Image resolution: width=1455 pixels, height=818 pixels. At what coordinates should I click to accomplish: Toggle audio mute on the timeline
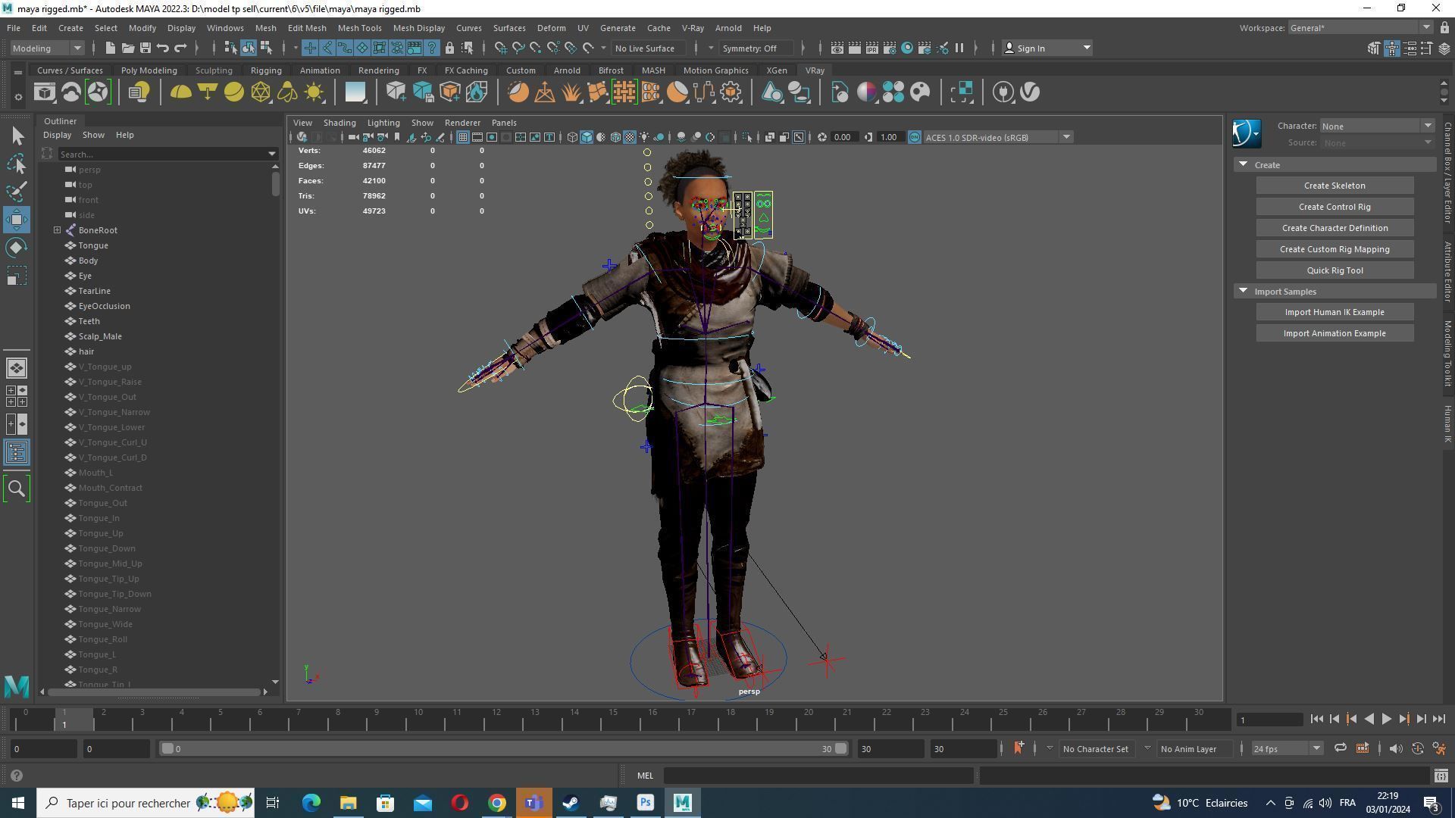pyautogui.click(x=1396, y=748)
